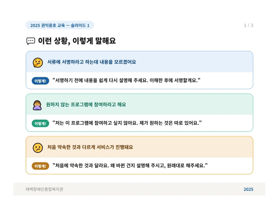
Task: Click the speech bubble icon beside the title
Action: (31, 41)
